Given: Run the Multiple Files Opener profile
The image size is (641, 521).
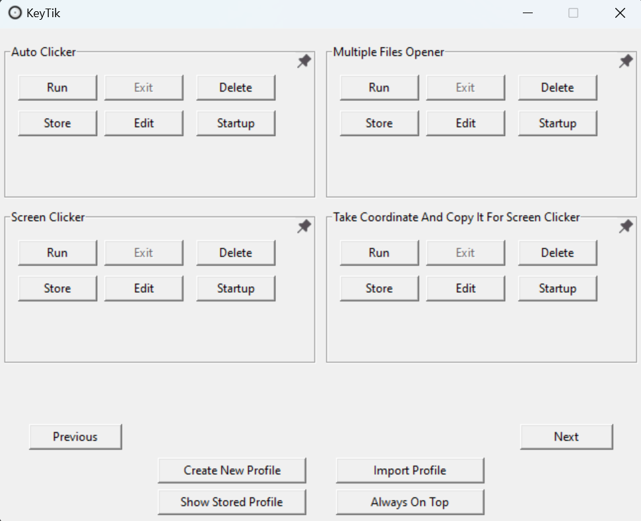Looking at the screenshot, I should pyautogui.click(x=380, y=87).
